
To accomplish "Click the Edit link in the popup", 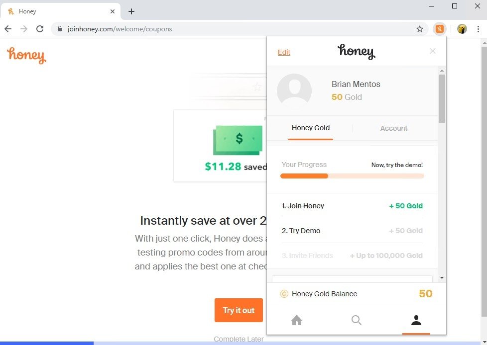I will point(284,52).
